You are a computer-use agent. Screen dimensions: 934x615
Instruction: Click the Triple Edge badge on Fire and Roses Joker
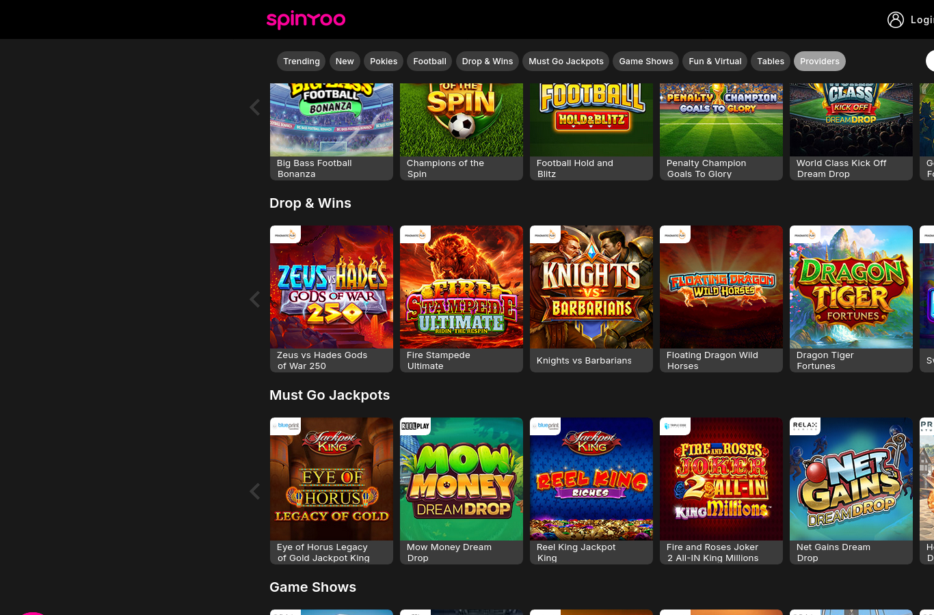point(675,426)
